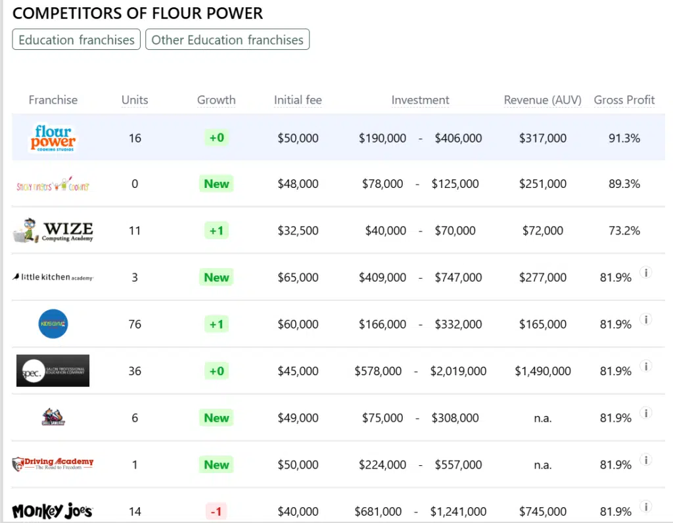Click the Initial fee column header
Viewport: 673px width, 523px height.
click(x=298, y=100)
